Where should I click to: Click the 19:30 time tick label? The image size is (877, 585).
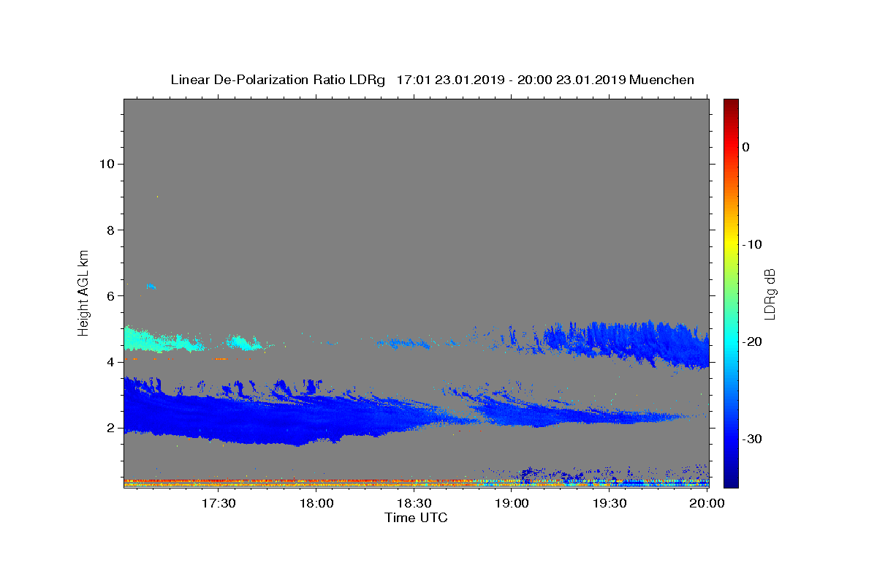click(x=610, y=503)
